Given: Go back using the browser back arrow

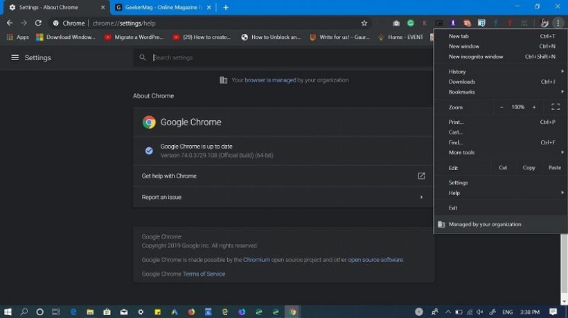Looking at the screenshot, I should tap(10, 23).
